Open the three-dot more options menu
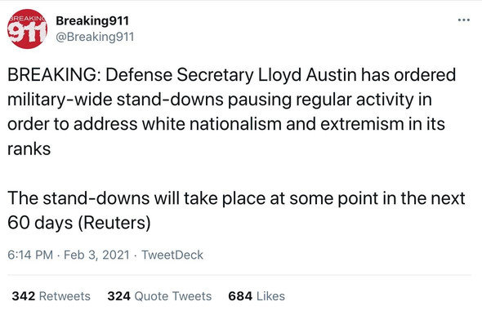The height and width of the screenshot is (315, 482). click(x=463, y=20)
